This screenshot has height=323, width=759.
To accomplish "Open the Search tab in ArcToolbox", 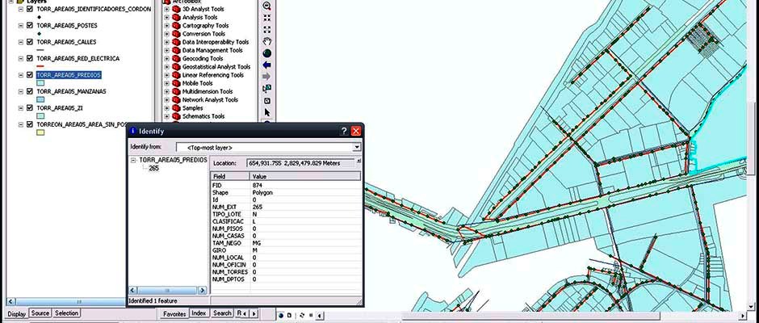I will (222, 313).
